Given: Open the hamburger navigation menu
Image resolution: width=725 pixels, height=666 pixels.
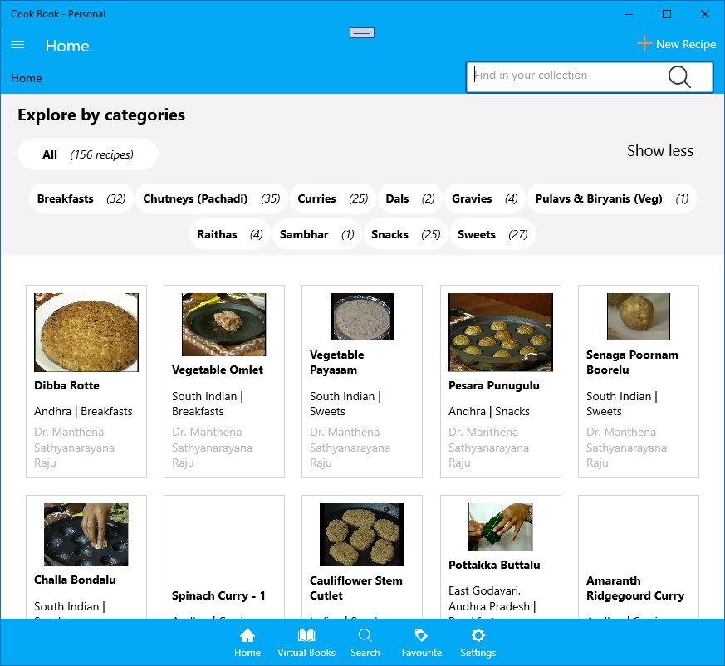Looking at the screenshot, I should 17,45.
